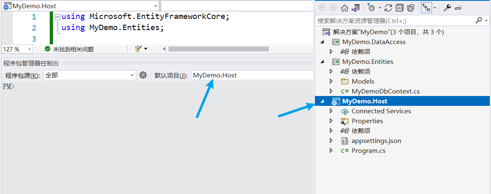The width and height of the screenshot is (491, 194).
Task: Click the appsettings.json file icon
Action: 345,141
